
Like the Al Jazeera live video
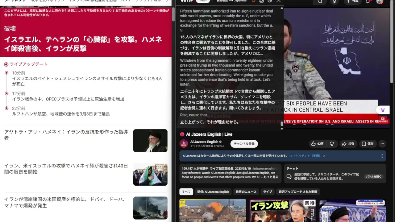[317, 144]
